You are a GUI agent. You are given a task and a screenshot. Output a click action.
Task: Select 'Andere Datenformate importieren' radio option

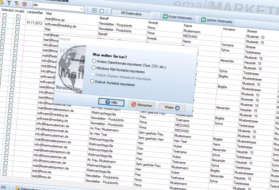94,61
